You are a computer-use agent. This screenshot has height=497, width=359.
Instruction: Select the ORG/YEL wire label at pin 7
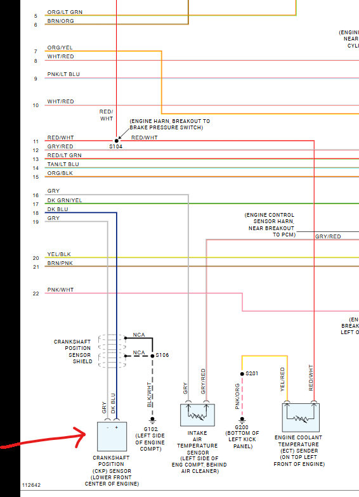60,48
